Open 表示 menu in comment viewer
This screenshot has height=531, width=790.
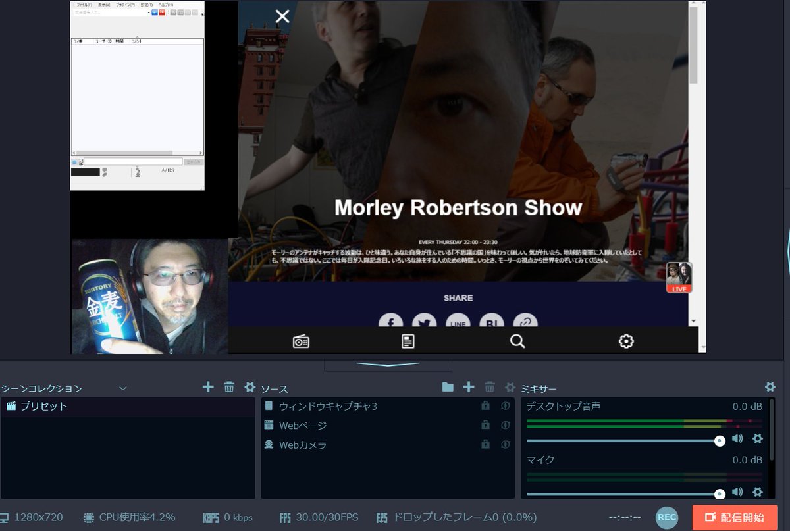(x=104, y=5)
